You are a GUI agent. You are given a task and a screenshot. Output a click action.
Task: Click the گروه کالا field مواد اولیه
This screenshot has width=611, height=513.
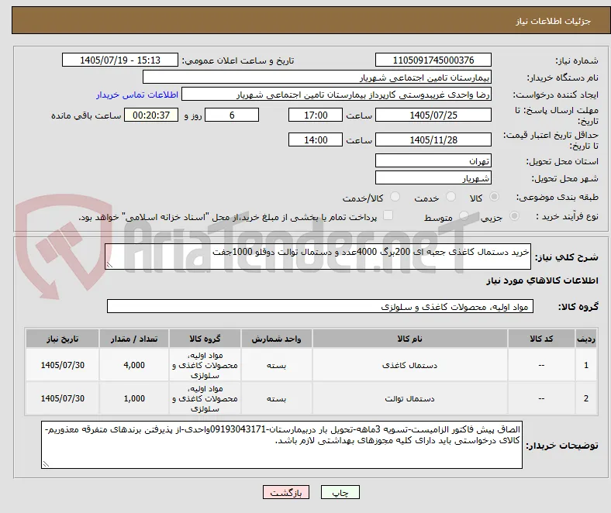click(x=320, y=306)
